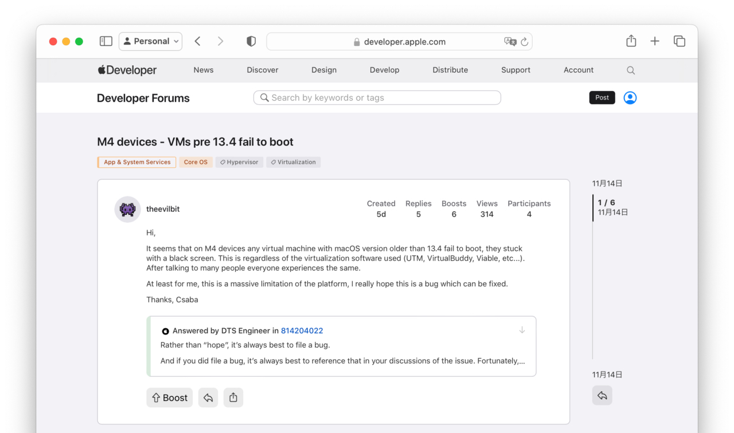Open a new tab
This screenshot has width=734, height=433.
click(655, 41)
